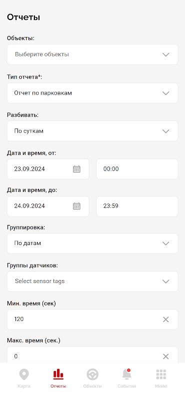Open the Тип отчета dropdown arrow

pyautogui.click(x=166, y=93)
